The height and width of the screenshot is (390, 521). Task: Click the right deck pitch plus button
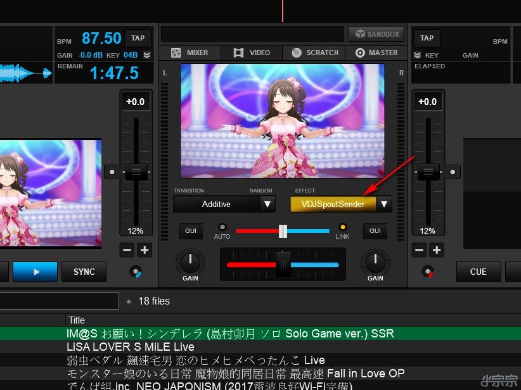point(437,250)
